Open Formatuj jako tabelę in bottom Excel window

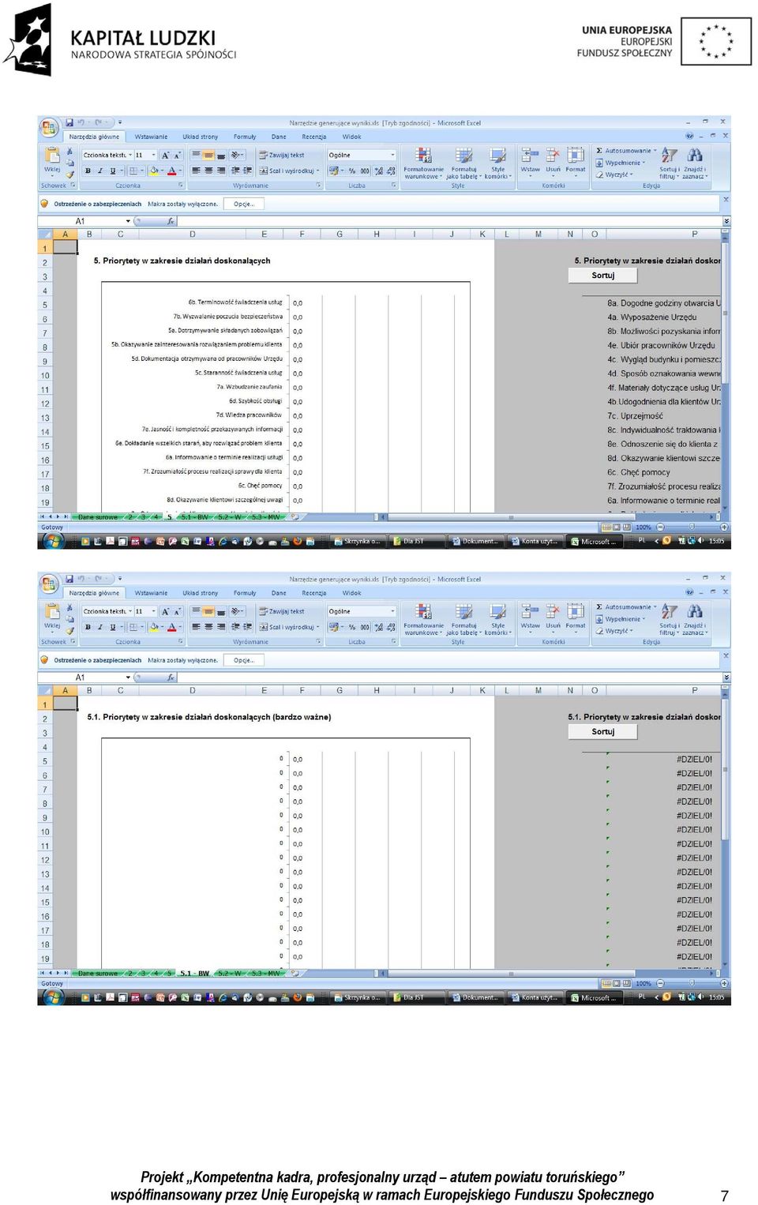pyautogui.click(x=463, y=620)
